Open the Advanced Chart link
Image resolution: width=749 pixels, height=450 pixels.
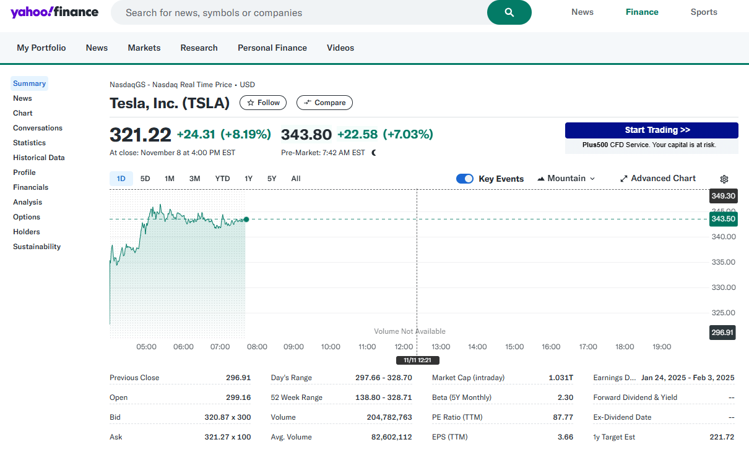click(657, 179)
